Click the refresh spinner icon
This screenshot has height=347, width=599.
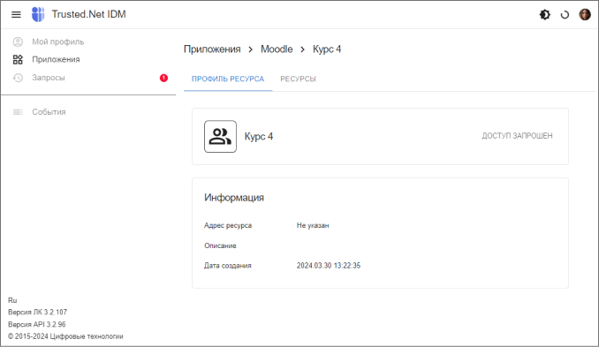pos(565,15)
